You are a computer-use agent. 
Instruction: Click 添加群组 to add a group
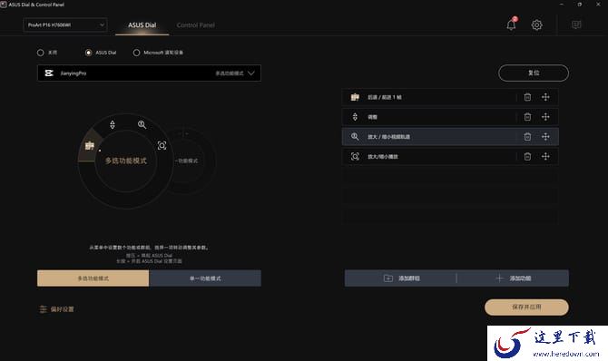pos(401,278)
